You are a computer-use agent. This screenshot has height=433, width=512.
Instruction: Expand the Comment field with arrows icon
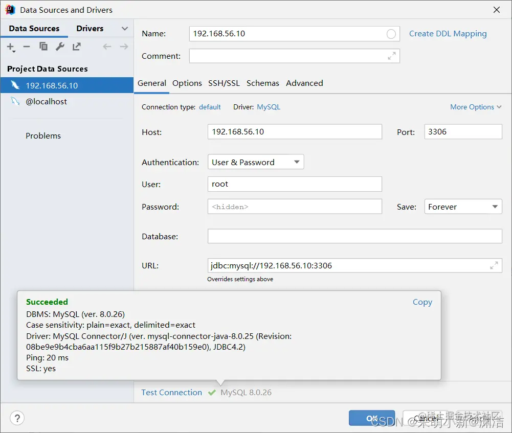[391, 56]
